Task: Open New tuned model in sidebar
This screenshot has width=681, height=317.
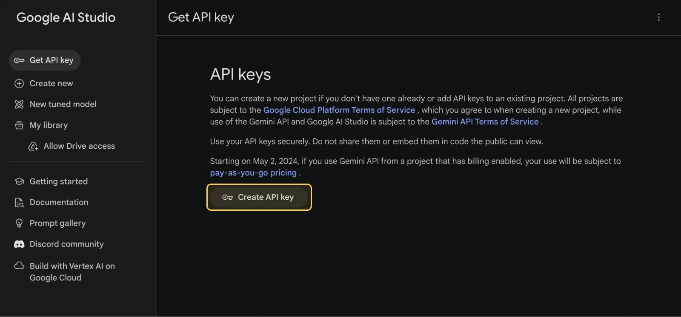Action: point(55,105)
